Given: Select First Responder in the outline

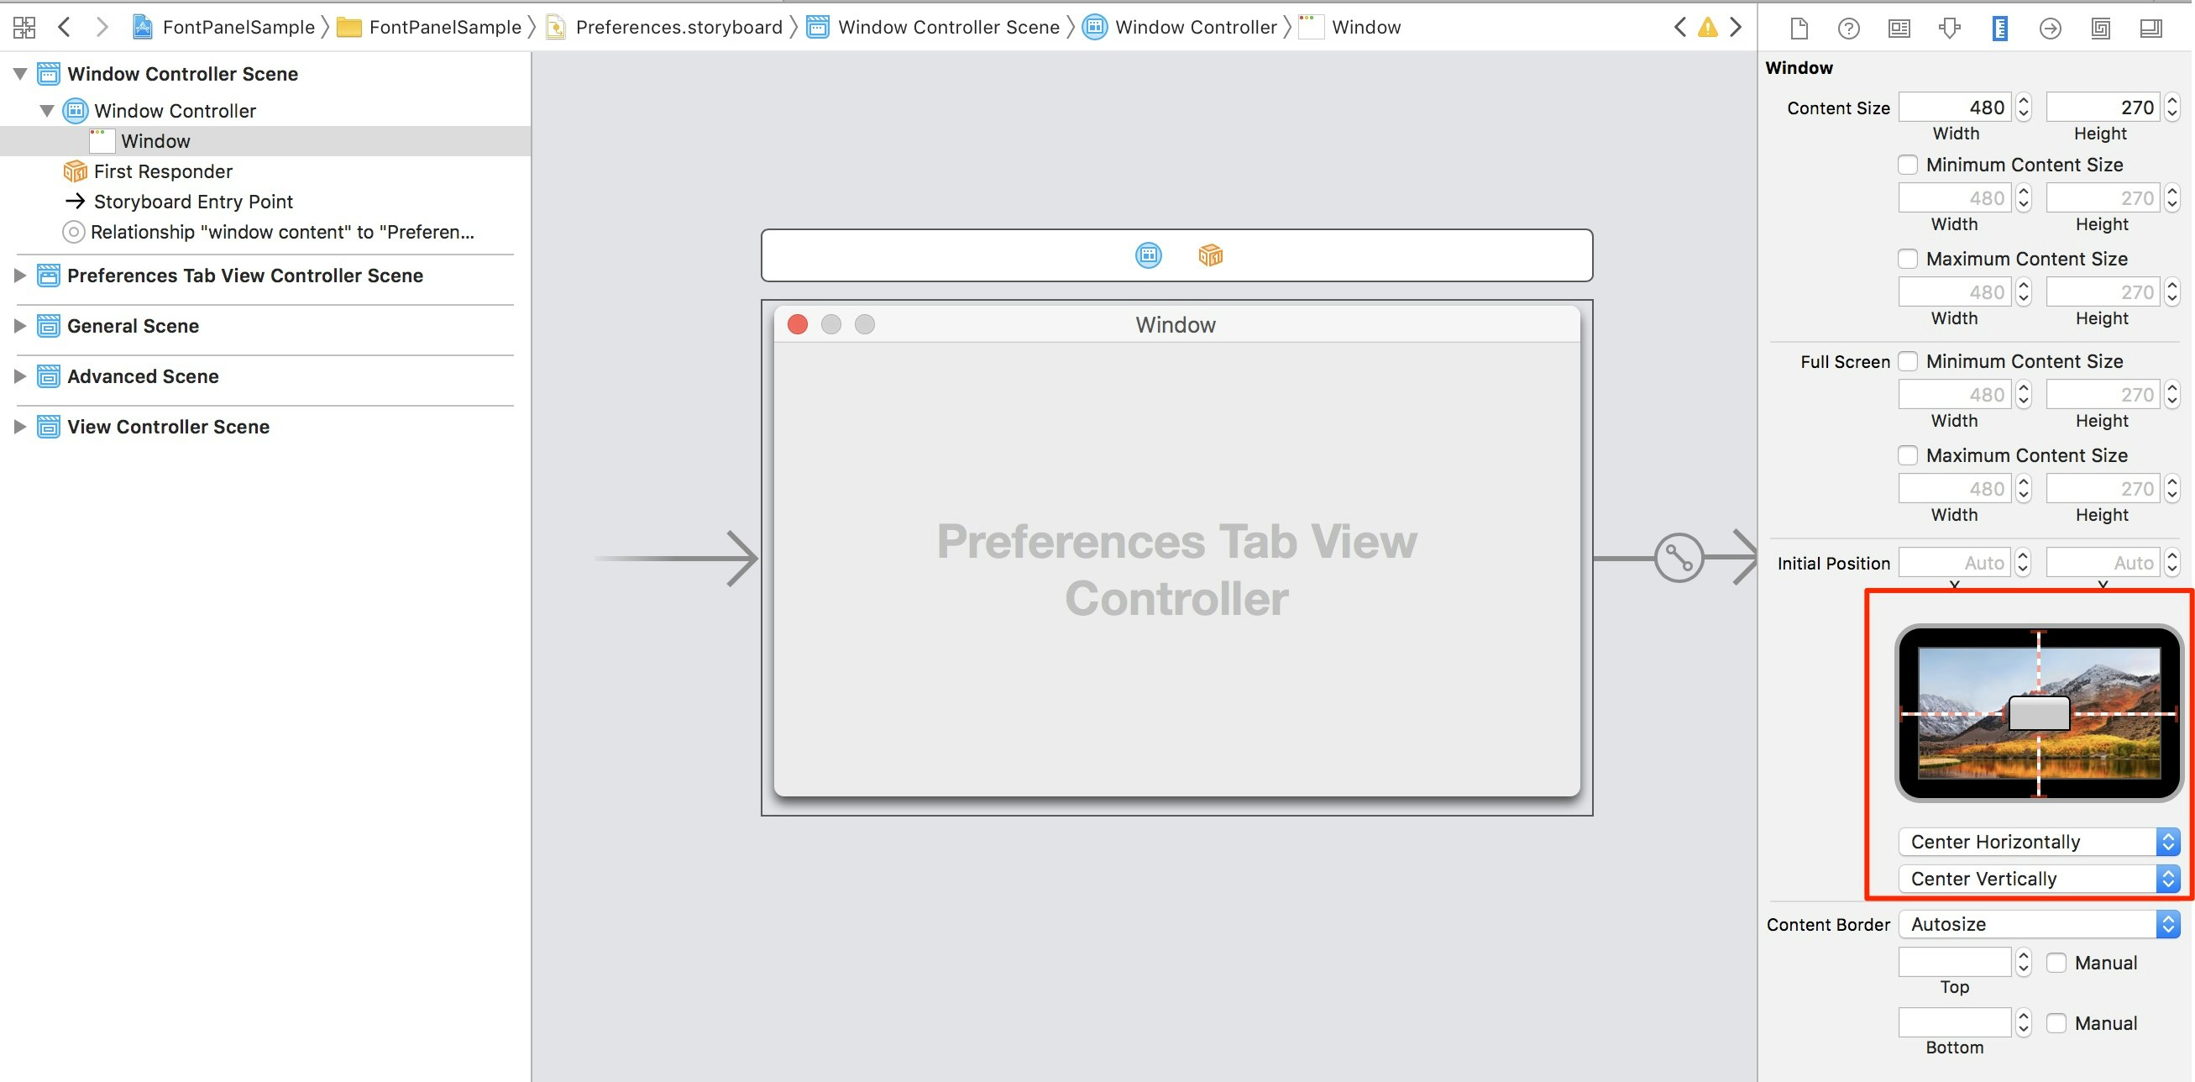Looking at the screenshot, I should [163, 171].
